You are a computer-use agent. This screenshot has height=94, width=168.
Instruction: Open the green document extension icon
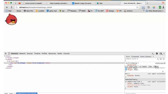pos(160,7)
